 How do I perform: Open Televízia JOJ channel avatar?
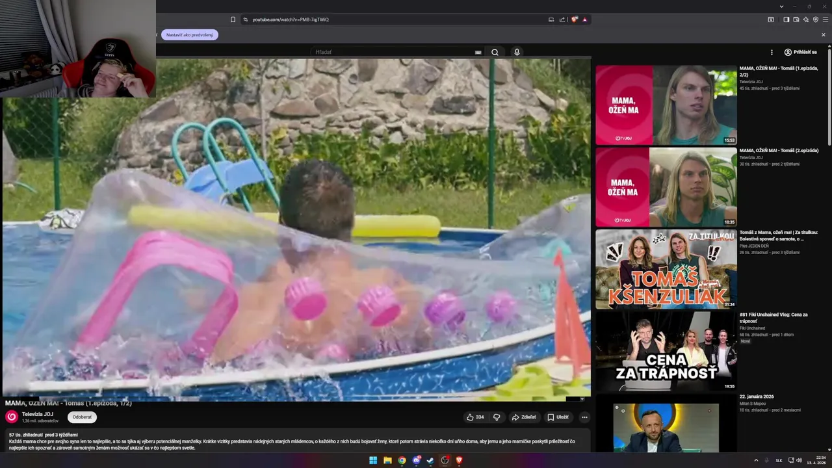pos(12,417)
